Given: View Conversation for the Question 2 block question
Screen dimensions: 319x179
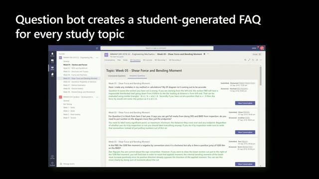Looking at the screenshot, I should pyautogui.click(x=245, y=132).
